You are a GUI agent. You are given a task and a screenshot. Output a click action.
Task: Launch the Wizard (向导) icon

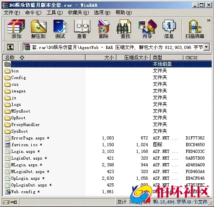coord(147,29)
